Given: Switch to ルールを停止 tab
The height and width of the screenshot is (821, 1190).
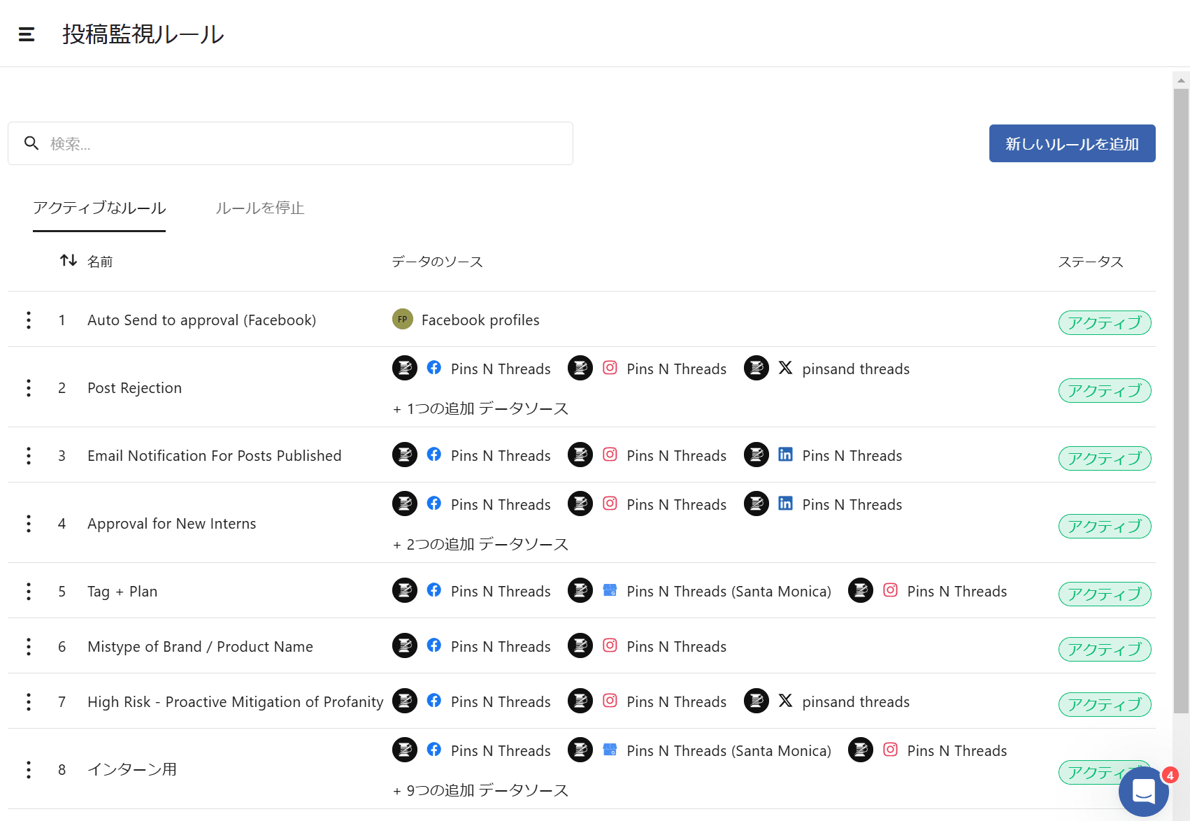Looking at the screenshot, I should point(259,208).
